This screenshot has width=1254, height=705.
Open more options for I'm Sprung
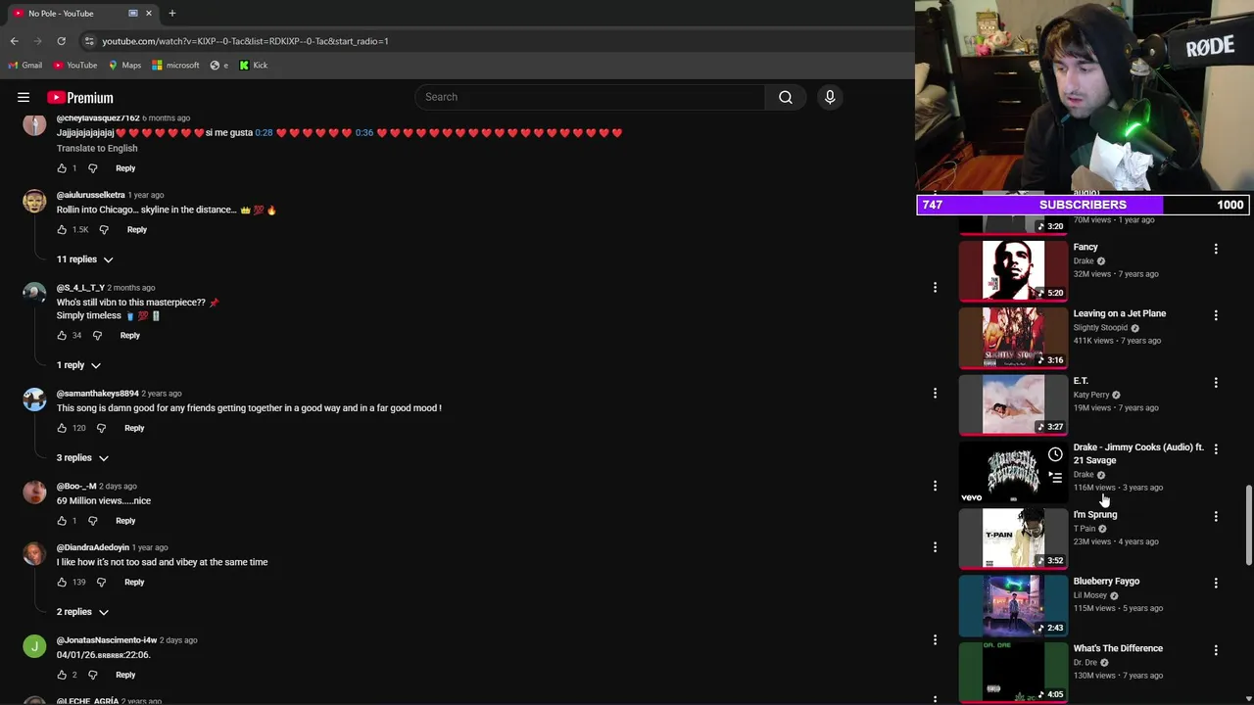point(1216,516)
